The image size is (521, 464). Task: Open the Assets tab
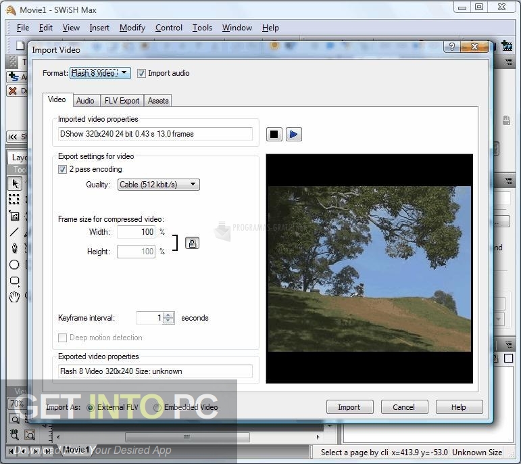pos(158,101)
